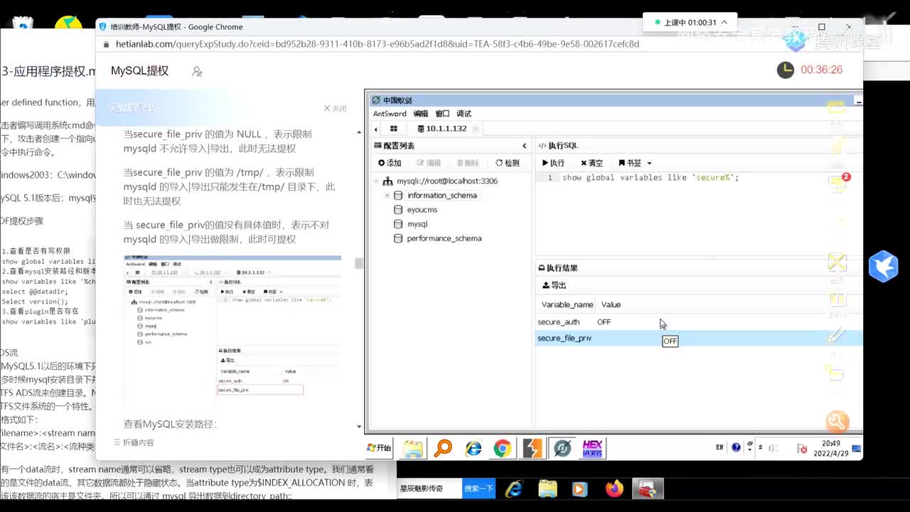Open Chrome in remote taskbar

(503, 448)
